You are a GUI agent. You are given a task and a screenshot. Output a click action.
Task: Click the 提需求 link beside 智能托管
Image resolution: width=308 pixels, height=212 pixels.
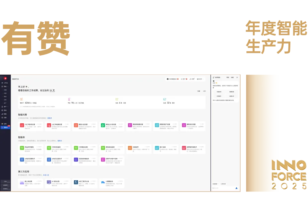click(x=50, y=118)
